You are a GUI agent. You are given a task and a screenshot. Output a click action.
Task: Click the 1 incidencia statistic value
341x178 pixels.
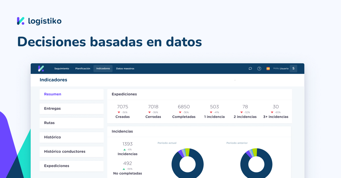[215, 107]
